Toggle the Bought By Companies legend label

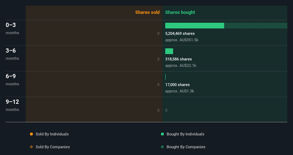click(186, 147)
